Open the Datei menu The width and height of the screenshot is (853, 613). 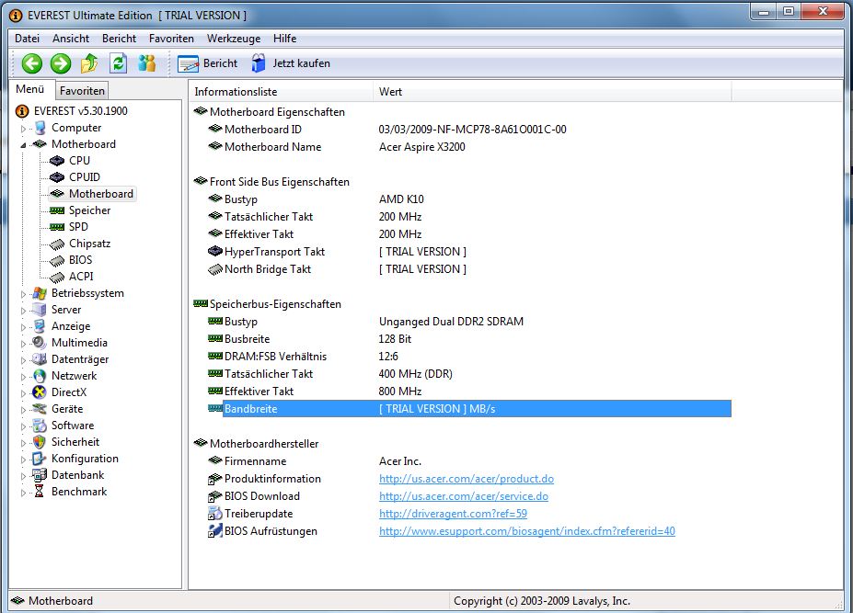click(x=28, y=39)
